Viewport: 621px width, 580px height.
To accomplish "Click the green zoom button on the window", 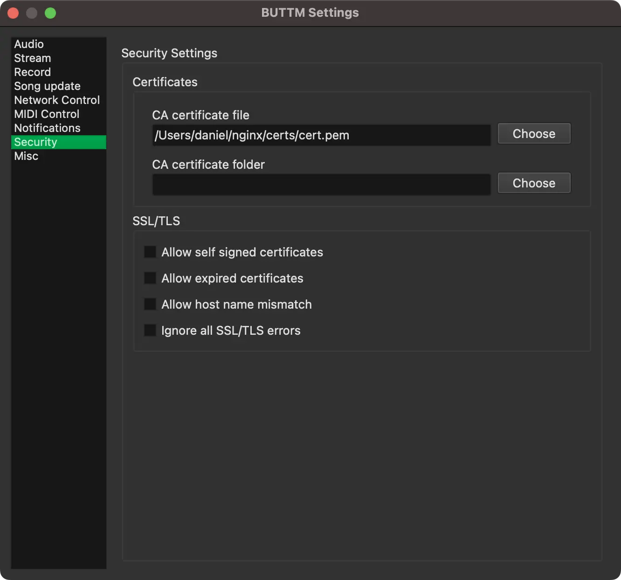I will coord(50,13).
